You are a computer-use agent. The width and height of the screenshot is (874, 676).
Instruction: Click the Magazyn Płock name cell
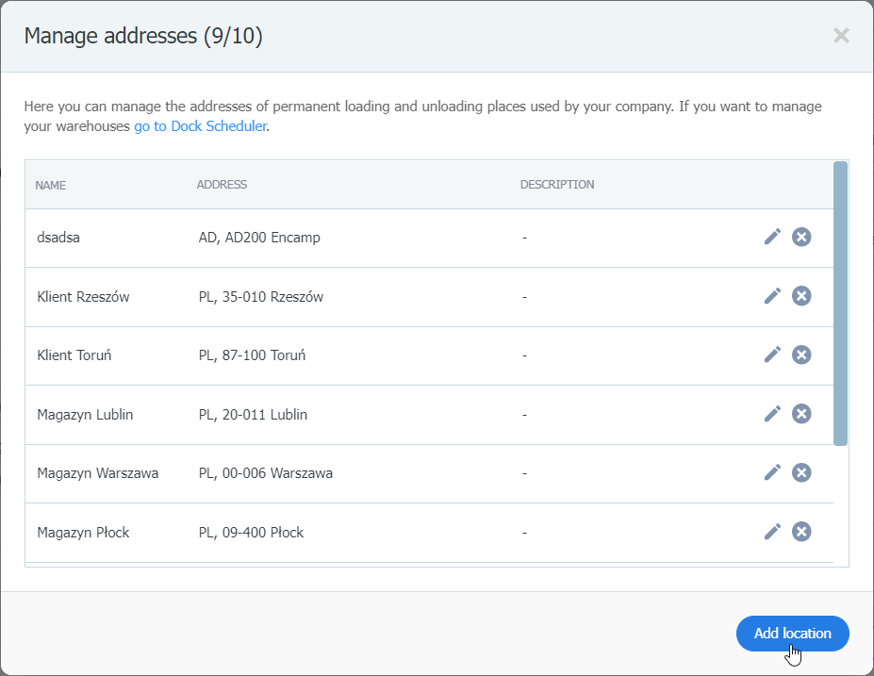(83, 532)
